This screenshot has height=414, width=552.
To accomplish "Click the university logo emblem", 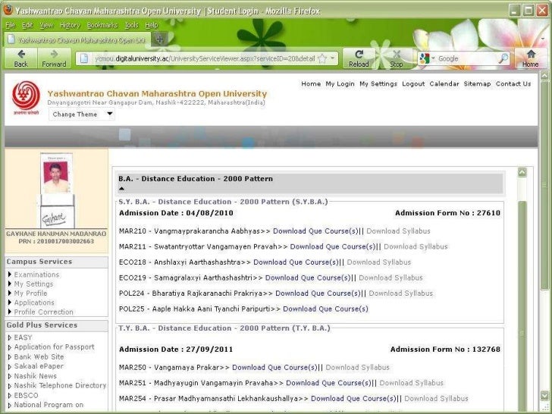I will (x=26, y=96).
